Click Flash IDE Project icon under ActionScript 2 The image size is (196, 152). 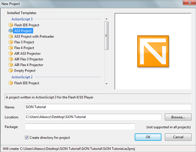11,83
